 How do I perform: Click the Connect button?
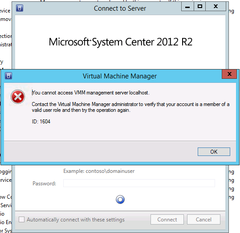(167, 219)
